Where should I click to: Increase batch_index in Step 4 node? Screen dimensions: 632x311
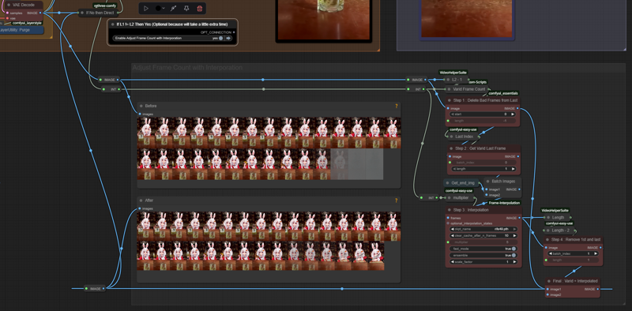pyautogui.click(x=596, y=254)
